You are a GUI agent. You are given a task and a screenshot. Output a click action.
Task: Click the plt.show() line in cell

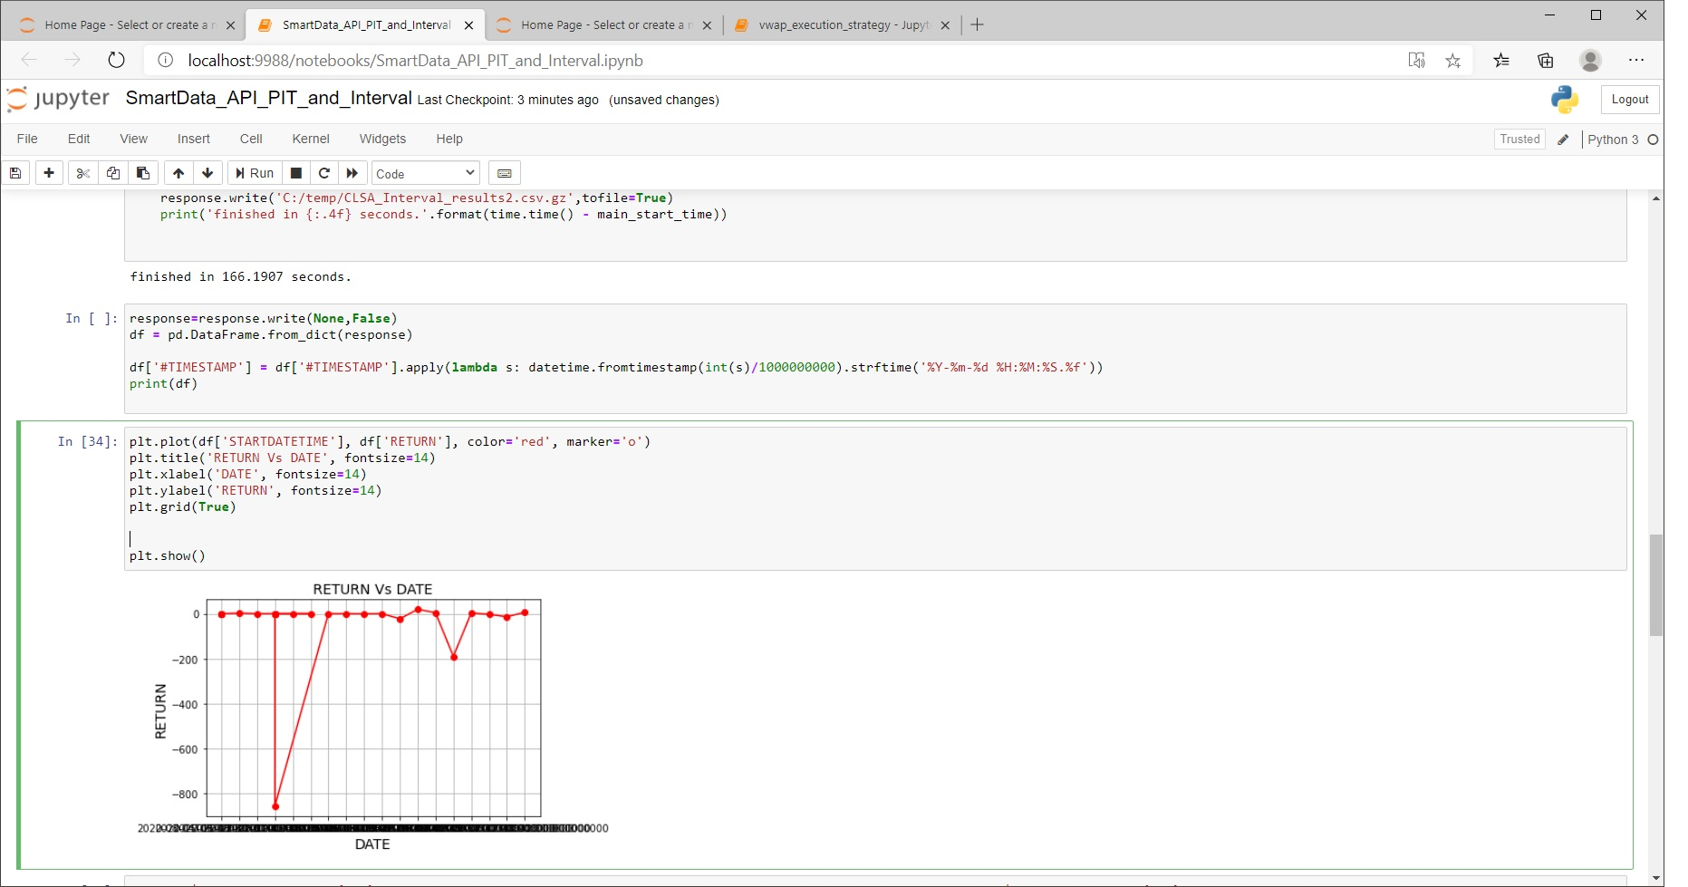[168, 556]
